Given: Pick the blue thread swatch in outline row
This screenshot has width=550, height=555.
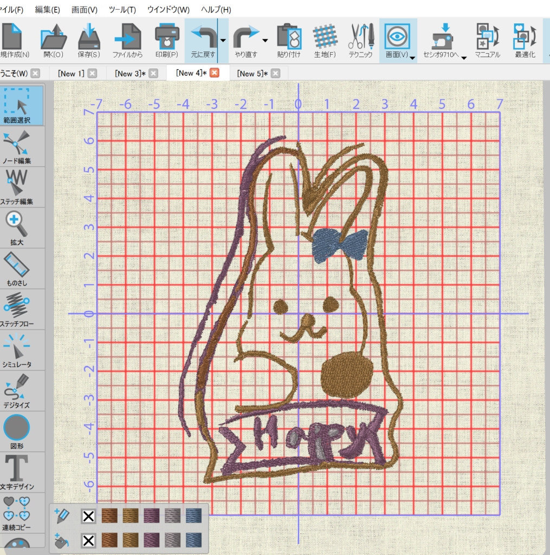Looking at the screenshot, I should 194,516.
